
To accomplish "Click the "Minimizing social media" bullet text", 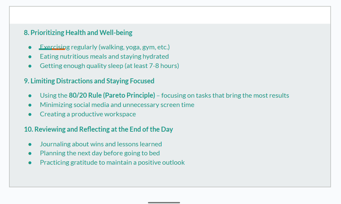I will pyautogui.click(x=117, y=105).
